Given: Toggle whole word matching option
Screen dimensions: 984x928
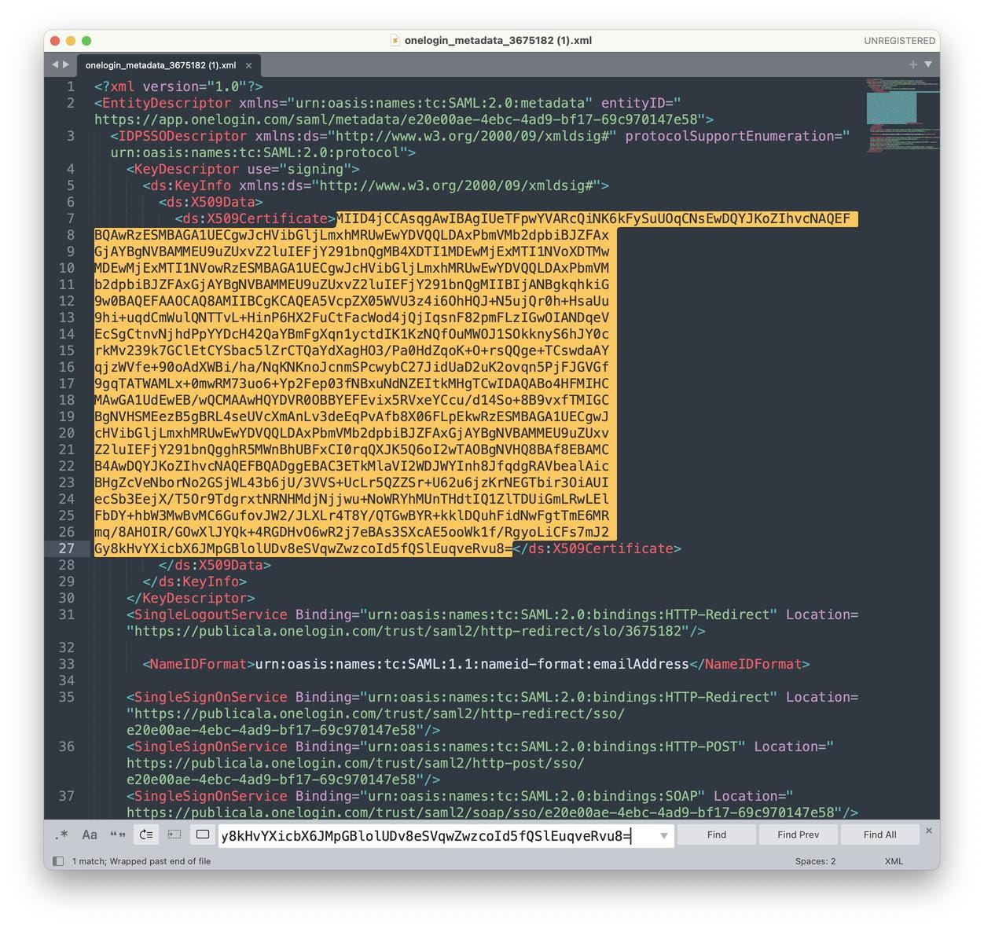Looking at the screenshot, I should (x=118, y=834).
